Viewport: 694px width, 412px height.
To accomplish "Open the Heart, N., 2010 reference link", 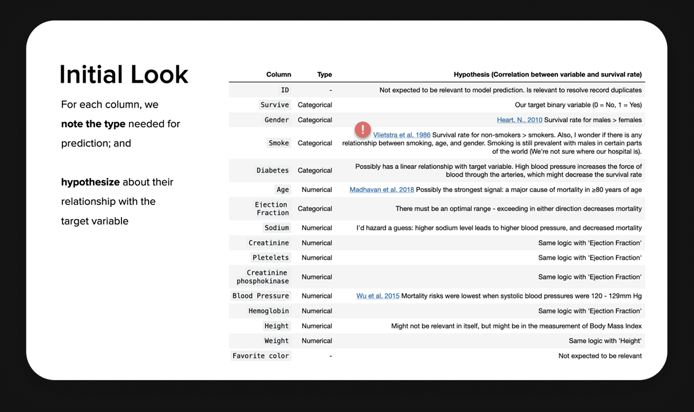I will (519, 120).
